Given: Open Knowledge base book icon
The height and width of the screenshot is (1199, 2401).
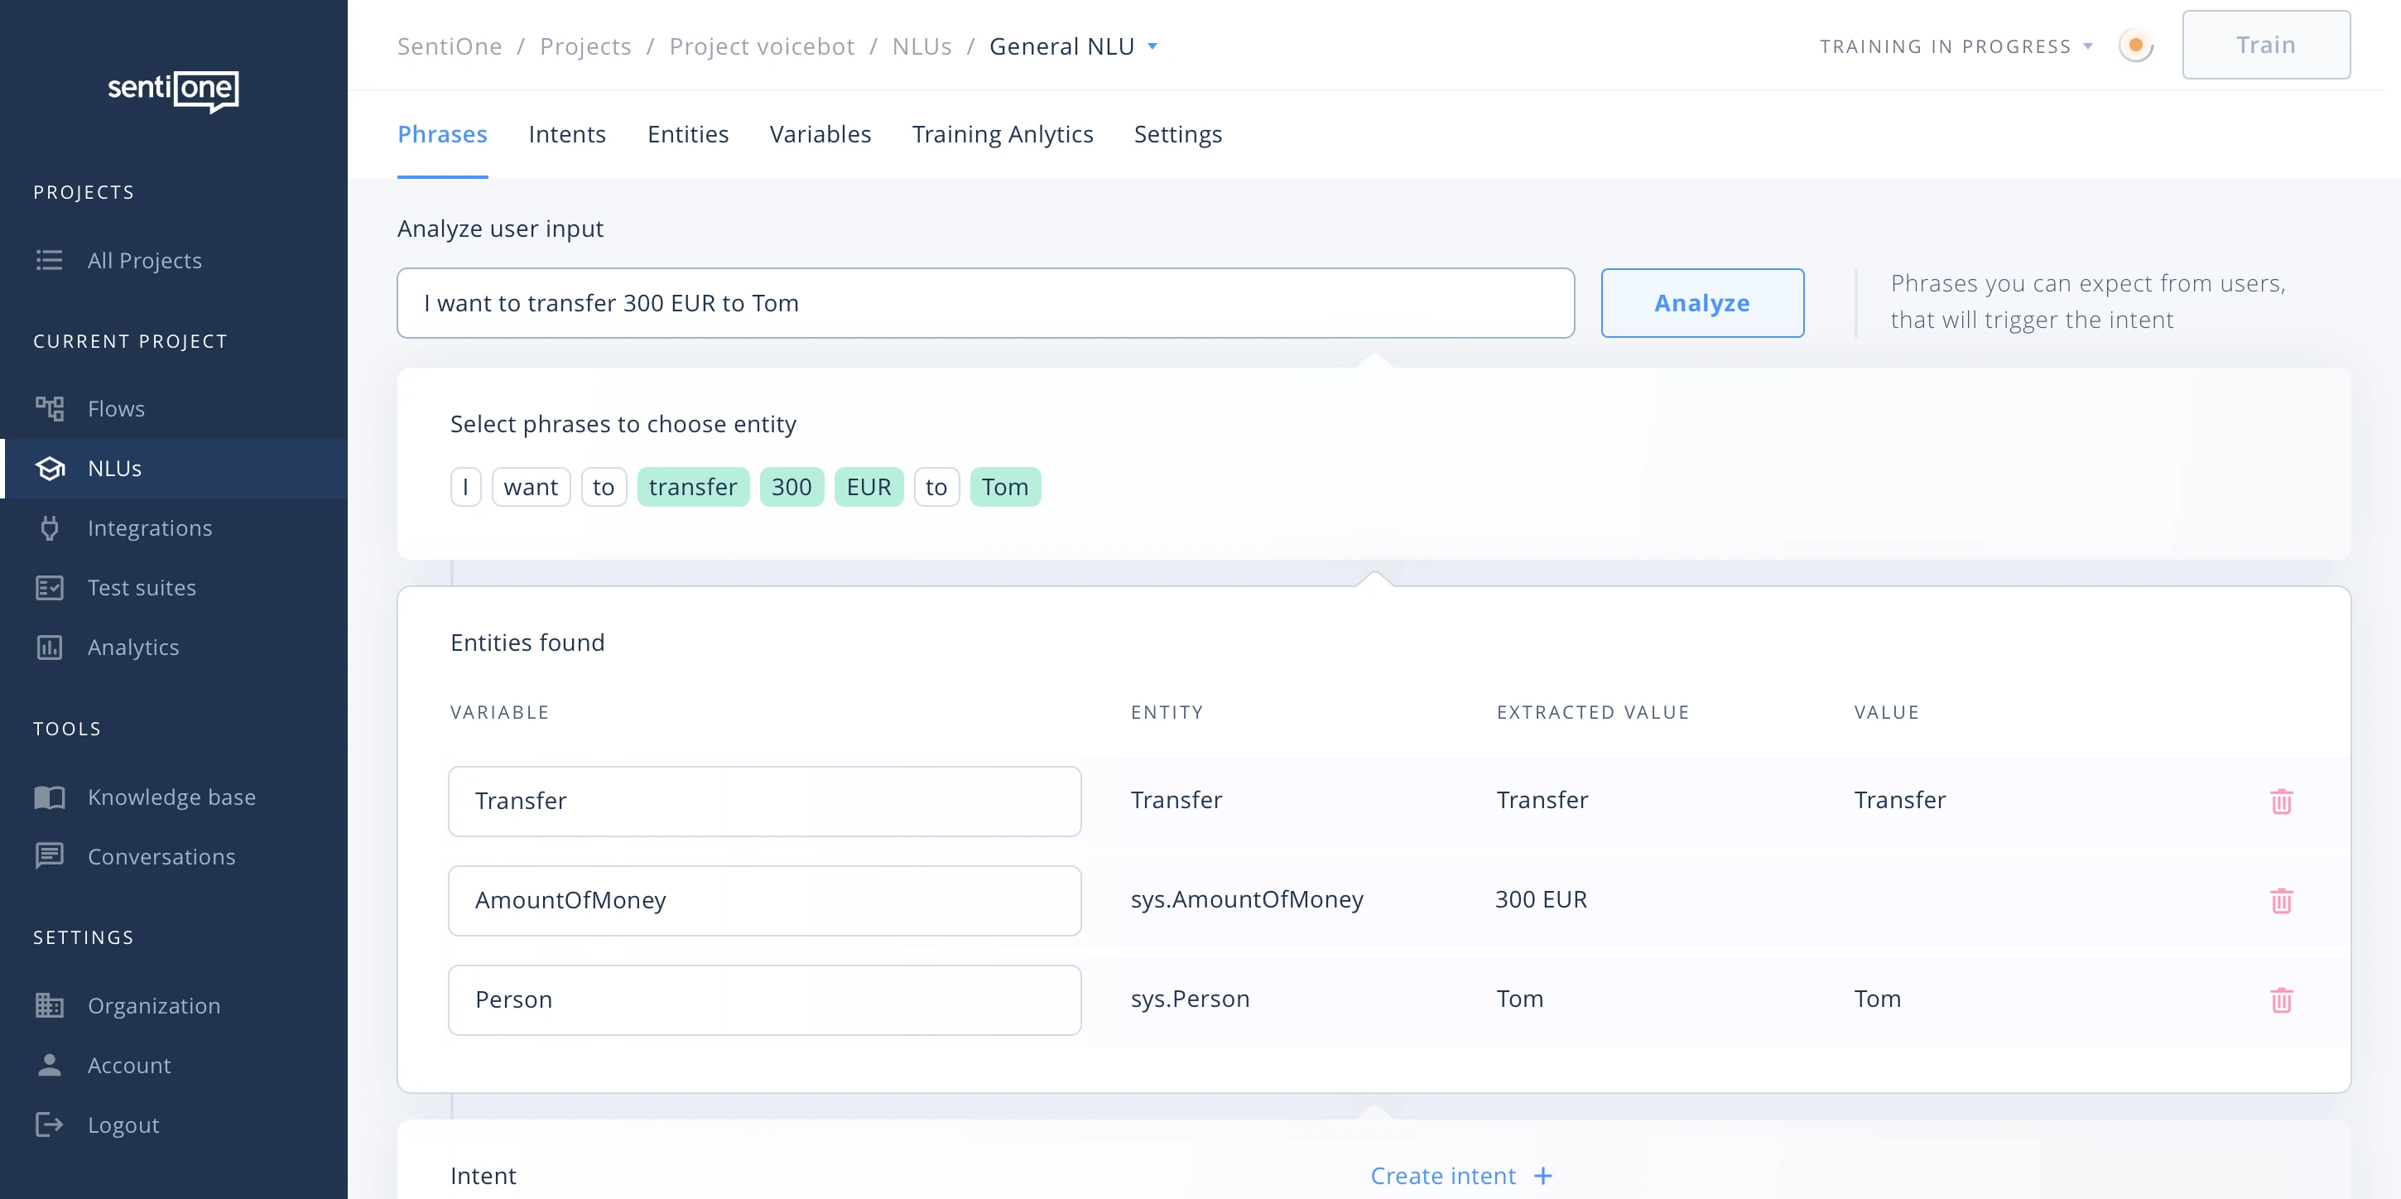Looking at the screenshot, I should click(x=50, y=797).
